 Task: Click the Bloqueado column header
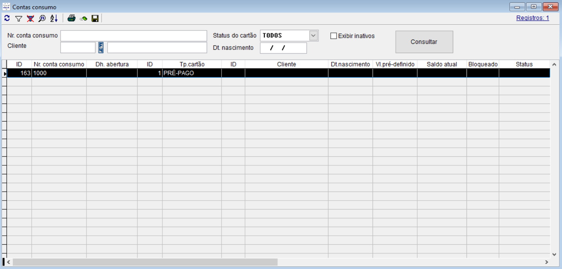483,64
